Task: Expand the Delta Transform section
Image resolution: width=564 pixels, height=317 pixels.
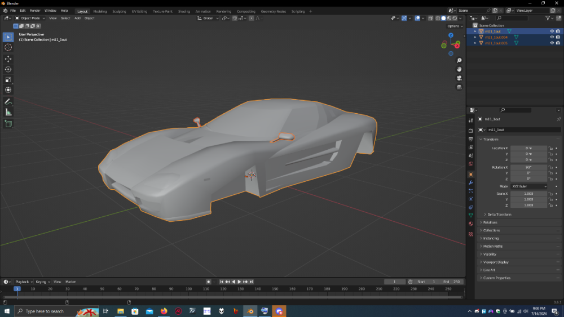Action: pos(499,215)
